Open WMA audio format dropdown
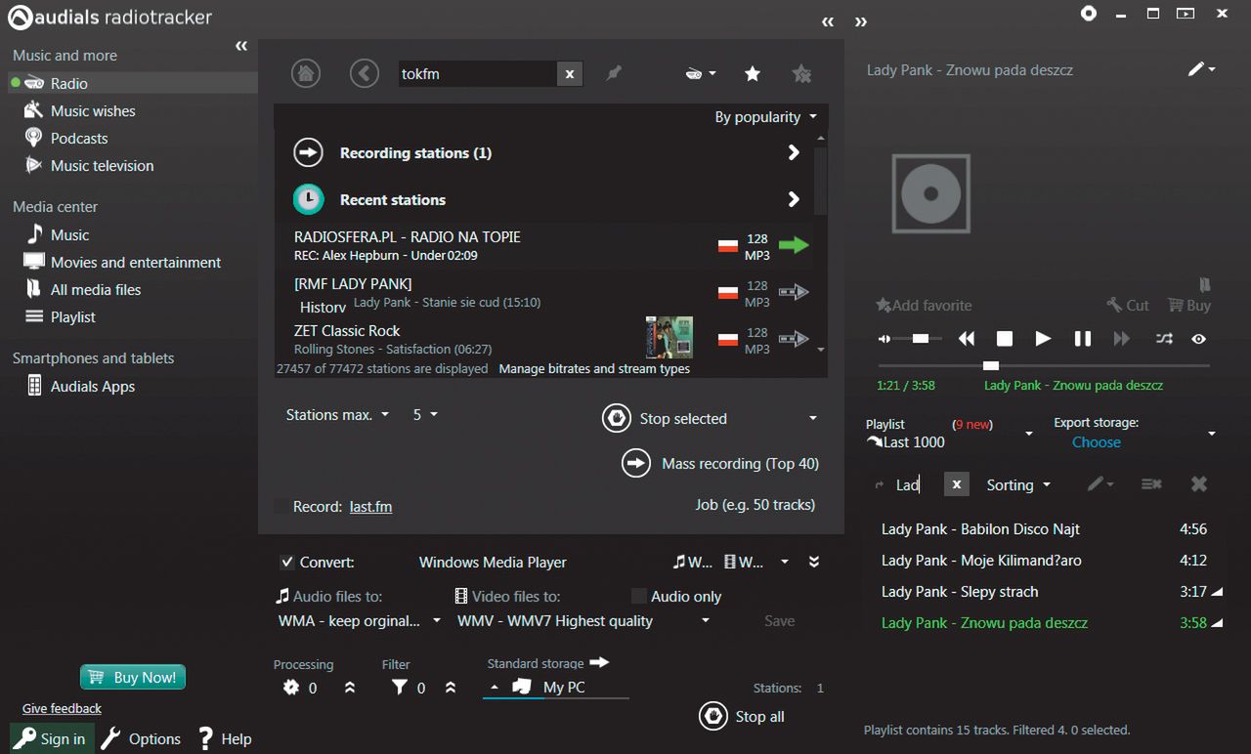The height and width of the screenshot is (754, 1251). [360, 620]
